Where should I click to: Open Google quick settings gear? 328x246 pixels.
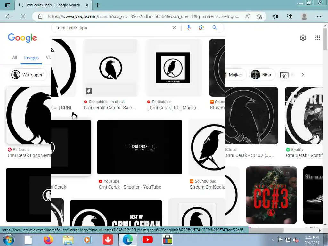tap(303, 38)
